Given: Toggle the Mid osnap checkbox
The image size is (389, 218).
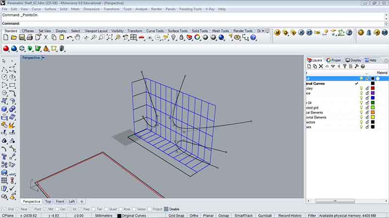Looking at the screenshot, I should coord(45,209).
